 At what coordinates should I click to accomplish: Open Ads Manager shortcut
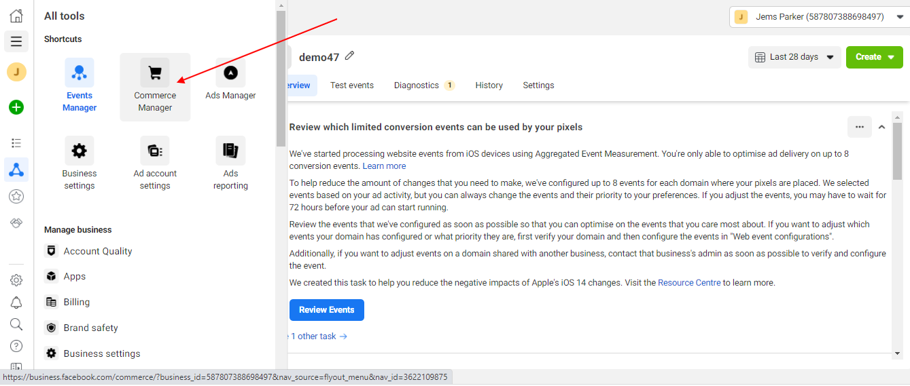click(230, 80)
